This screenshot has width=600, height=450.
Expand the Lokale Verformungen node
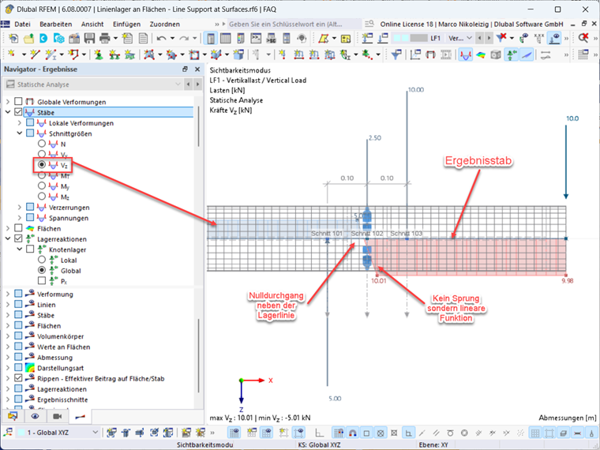pos(20,123)
